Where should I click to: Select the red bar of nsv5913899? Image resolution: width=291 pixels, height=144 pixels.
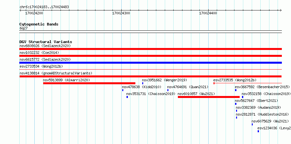point(89,83)
